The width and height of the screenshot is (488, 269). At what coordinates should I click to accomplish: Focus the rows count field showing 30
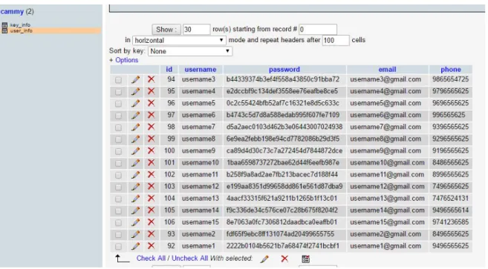pyautogui.click(x=196, y=30)
